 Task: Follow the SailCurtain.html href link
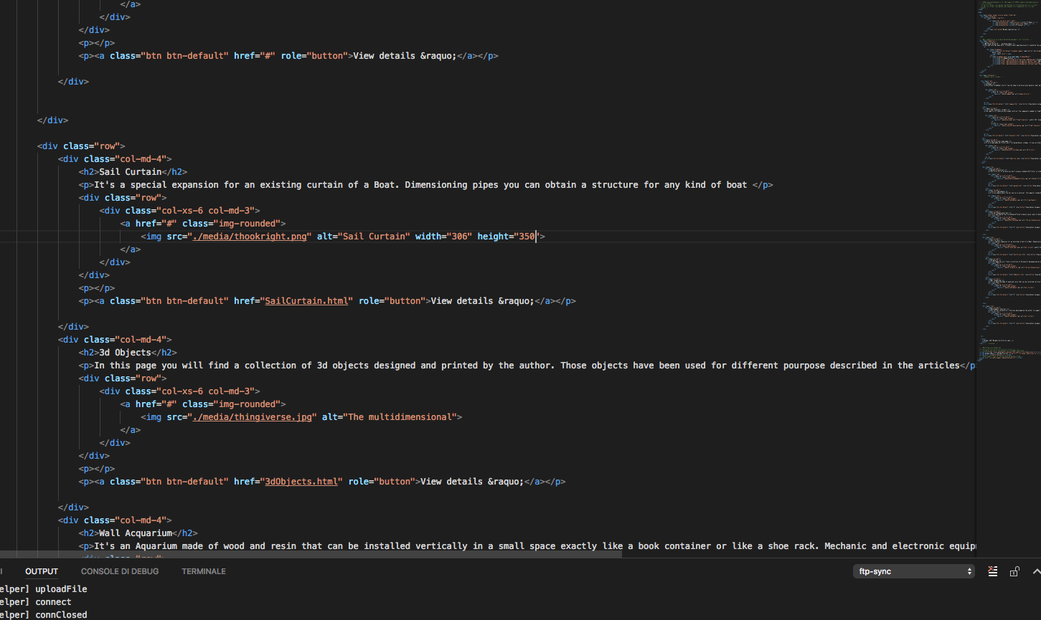[x=306, y=301]
